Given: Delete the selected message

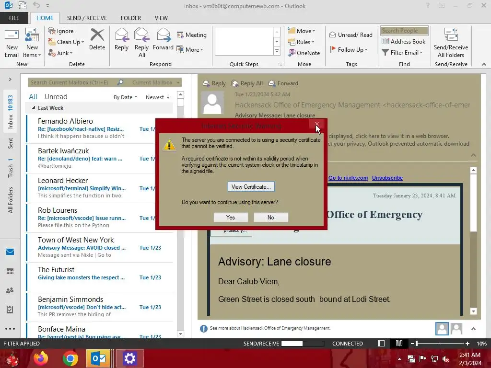Looking at the screenshot, I should click(x=97, y=40).
